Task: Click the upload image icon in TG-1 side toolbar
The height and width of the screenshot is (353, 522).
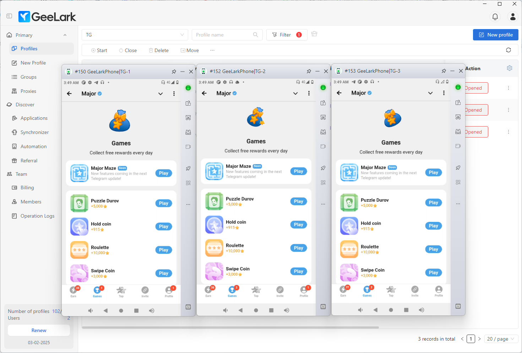Action: [x=188, y=132]
